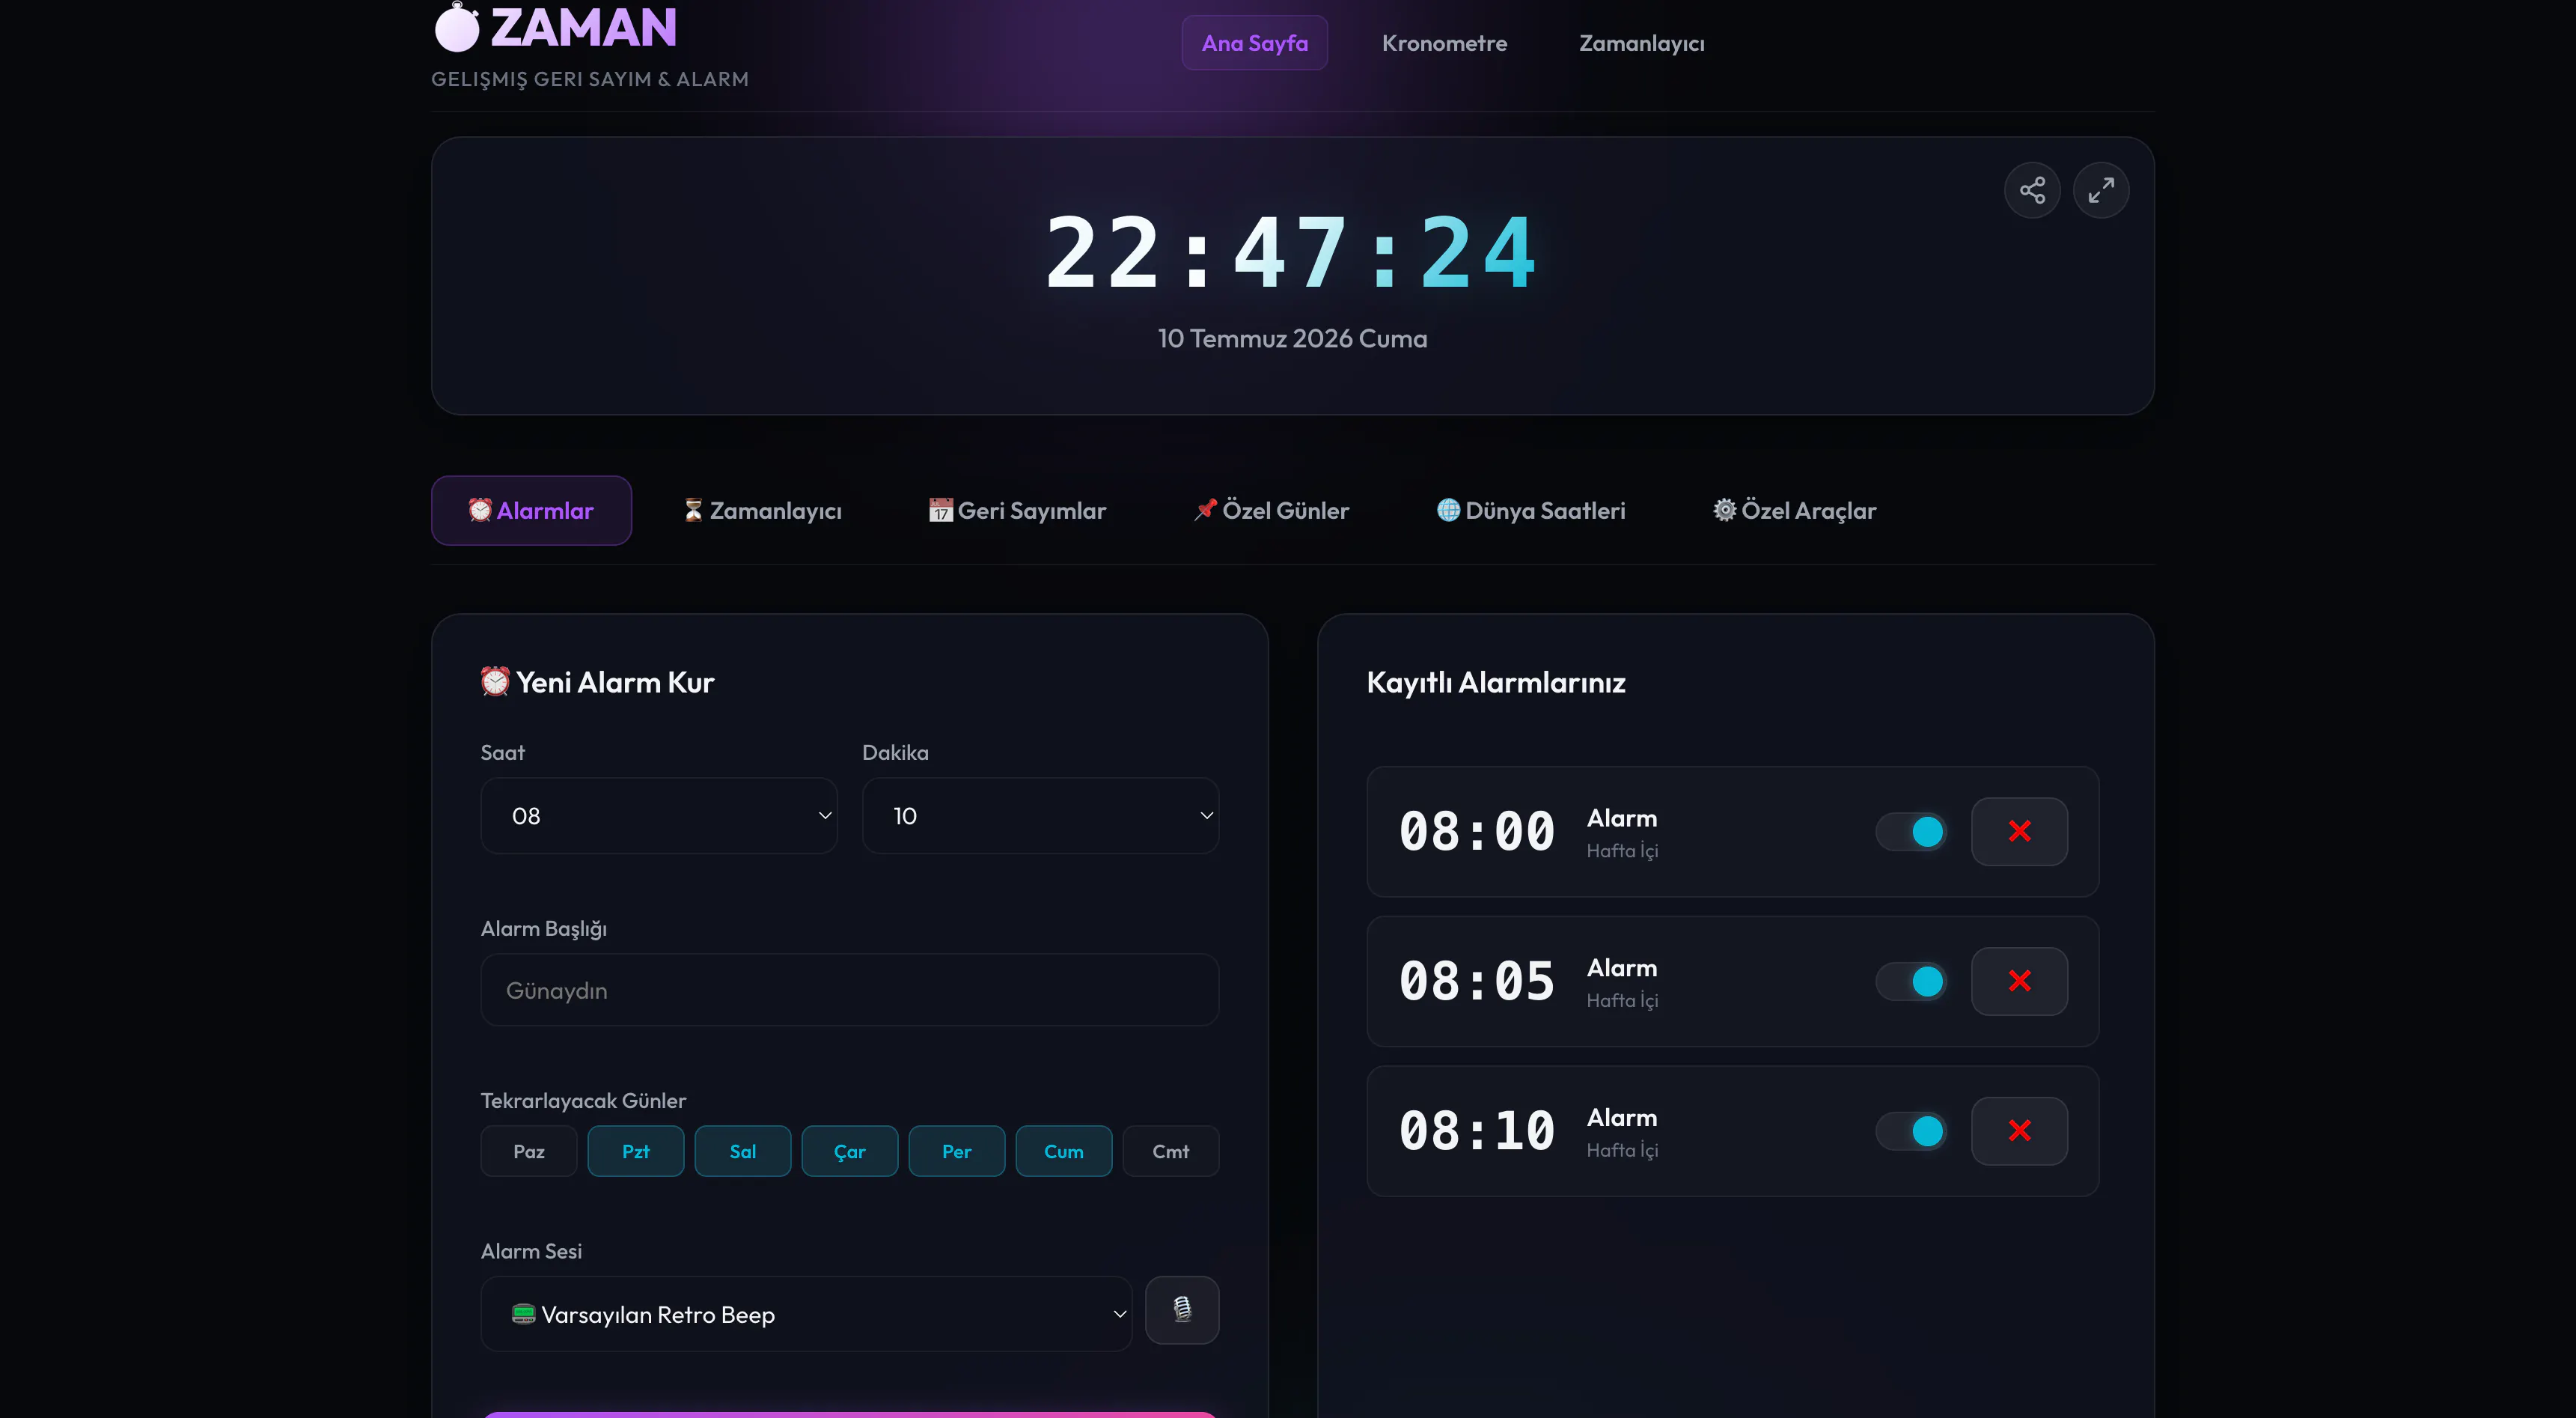Enable Cmt repeat day
Image resolution: width=2576 pixels, height=1418 pixels.
1171,1151
